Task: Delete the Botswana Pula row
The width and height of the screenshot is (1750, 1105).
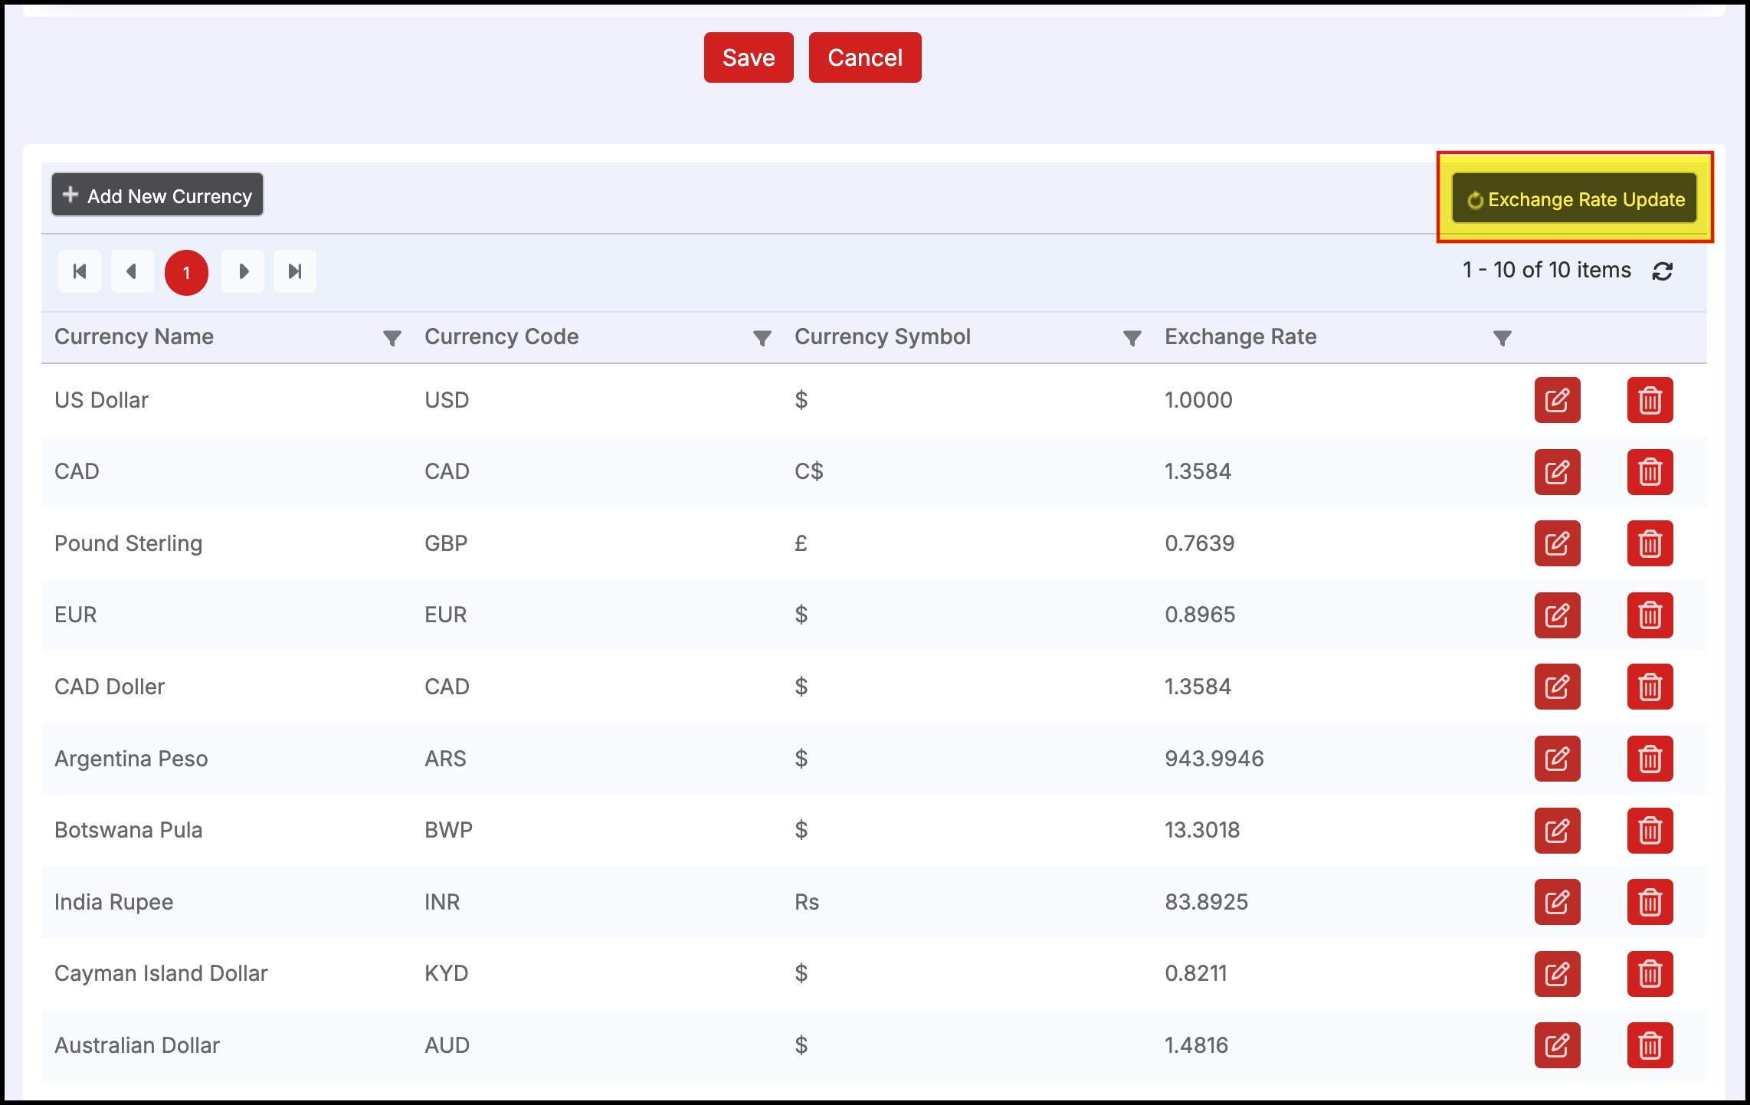Action: 1650,830
